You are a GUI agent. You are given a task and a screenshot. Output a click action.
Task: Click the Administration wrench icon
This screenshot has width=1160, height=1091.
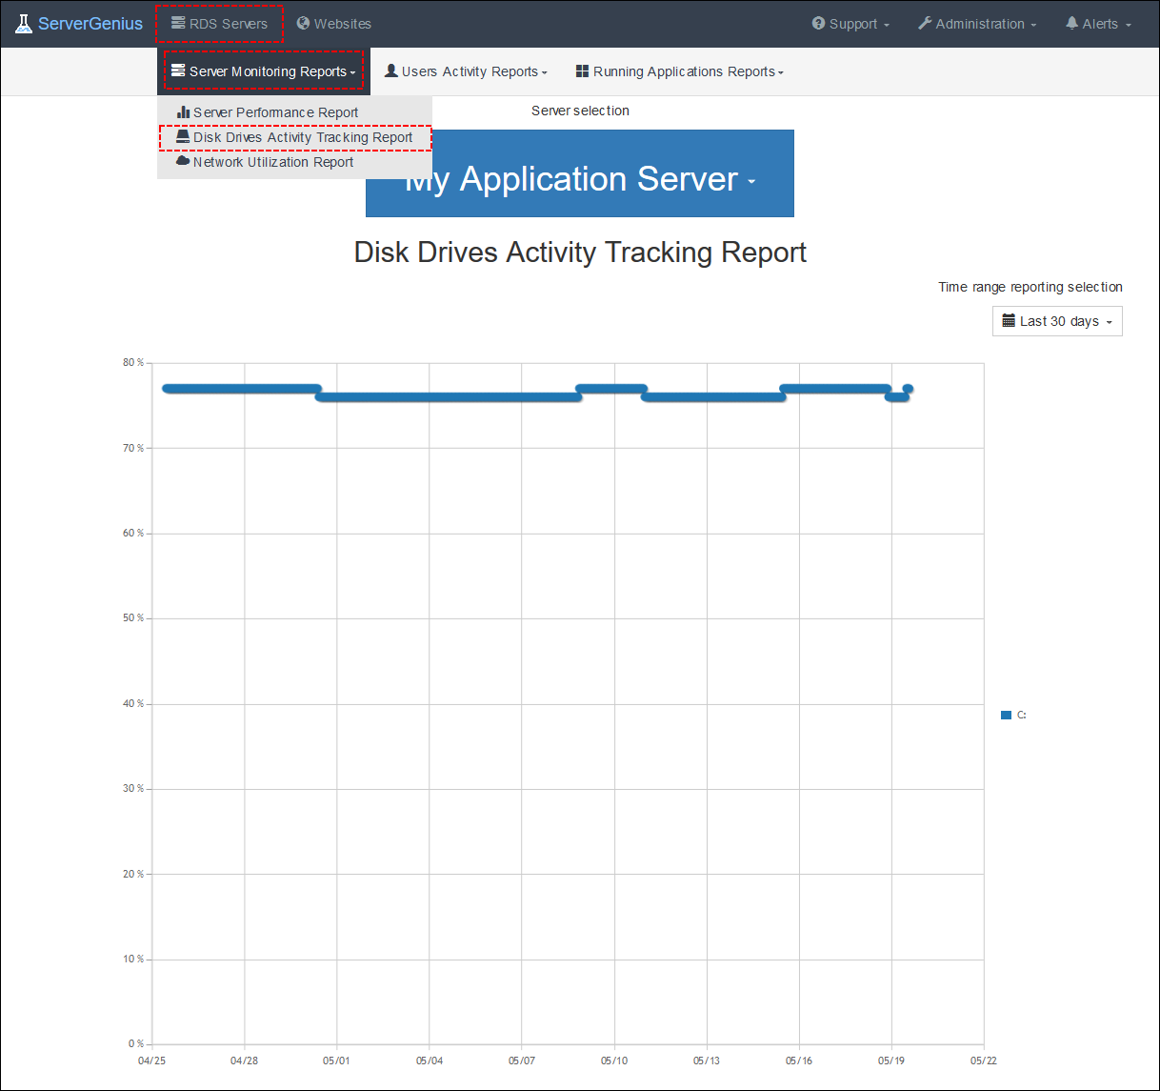point(923,23)
